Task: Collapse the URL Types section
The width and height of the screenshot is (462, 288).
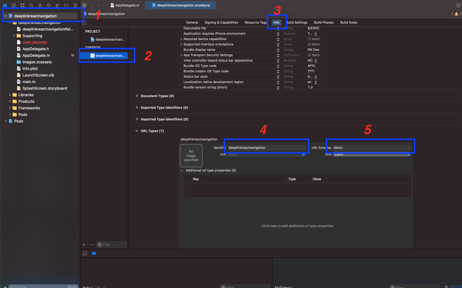Action: tap(137, 131)
